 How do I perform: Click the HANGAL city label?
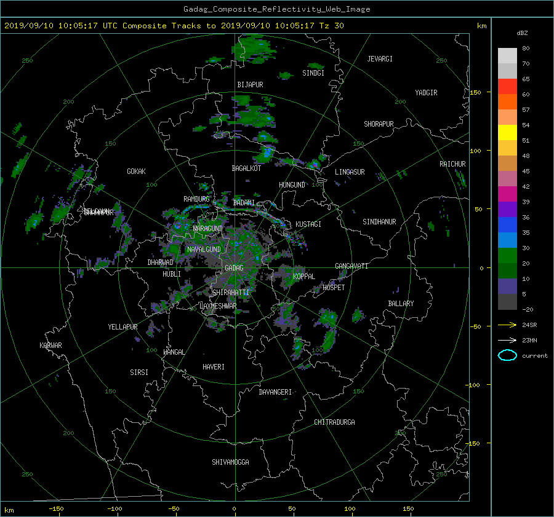(174, 352)
